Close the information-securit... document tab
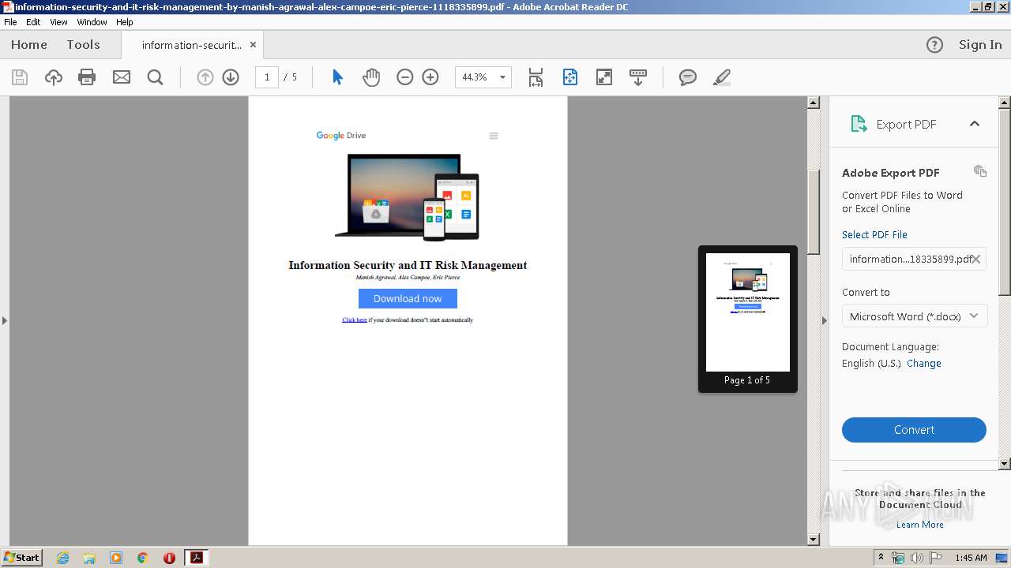The height and width of the screenshot is (568, 1011). (253, 45)
